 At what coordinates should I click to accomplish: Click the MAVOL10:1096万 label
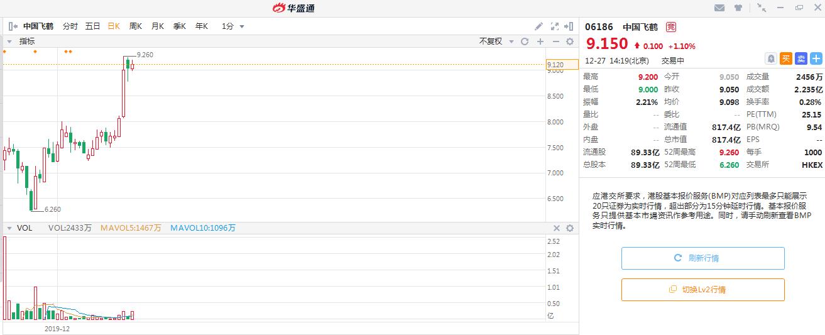(x=203, y=228)
